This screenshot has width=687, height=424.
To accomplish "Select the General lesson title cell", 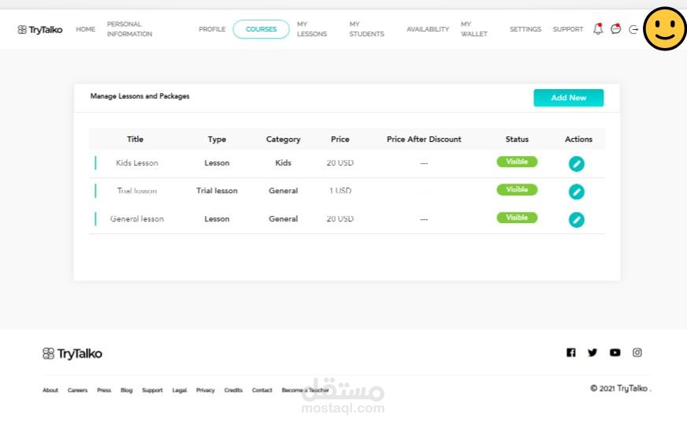I will point(137,219).
